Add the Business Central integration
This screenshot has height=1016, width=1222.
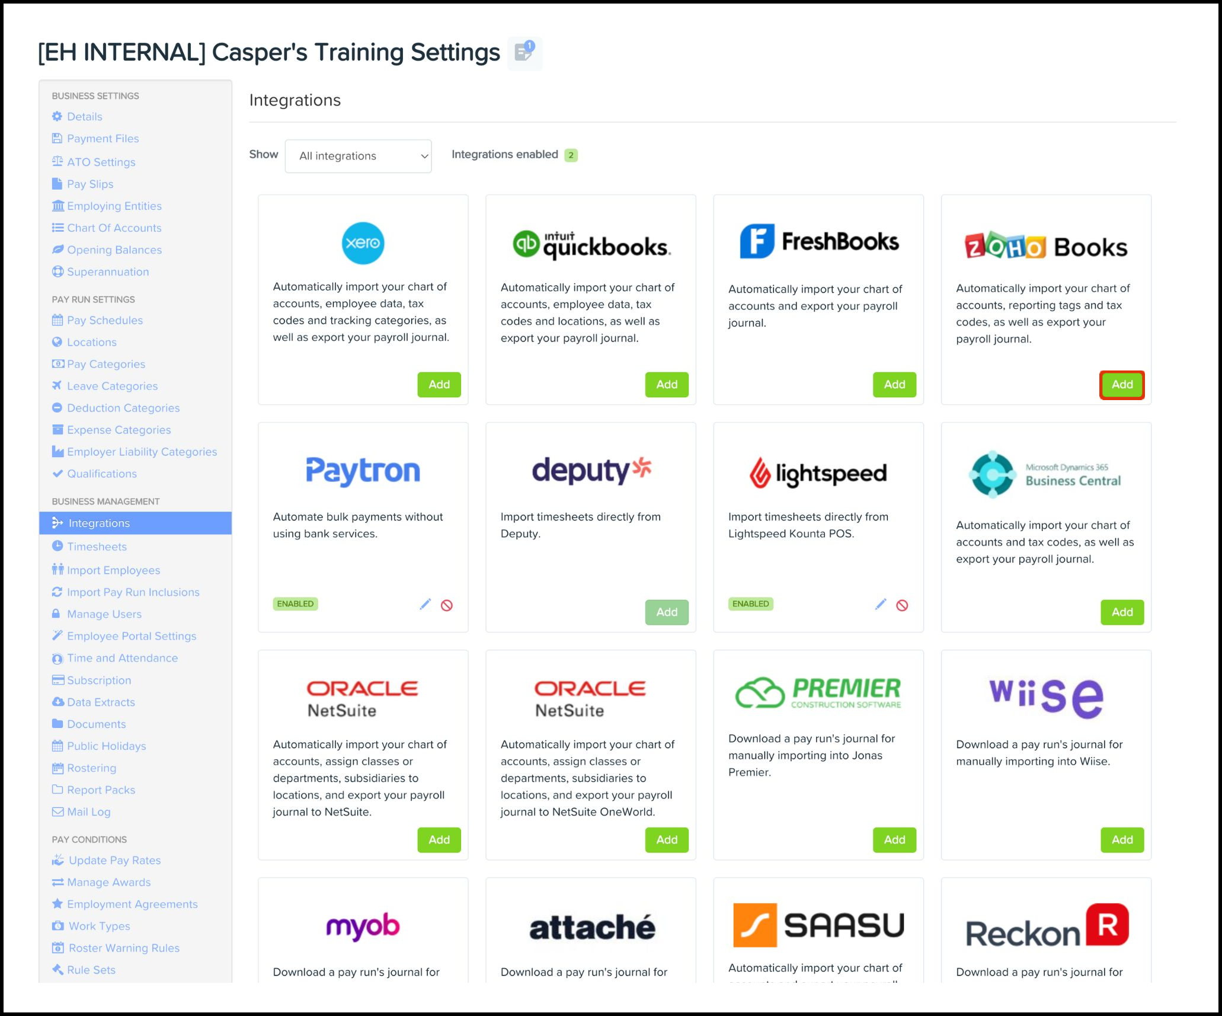1121,612
